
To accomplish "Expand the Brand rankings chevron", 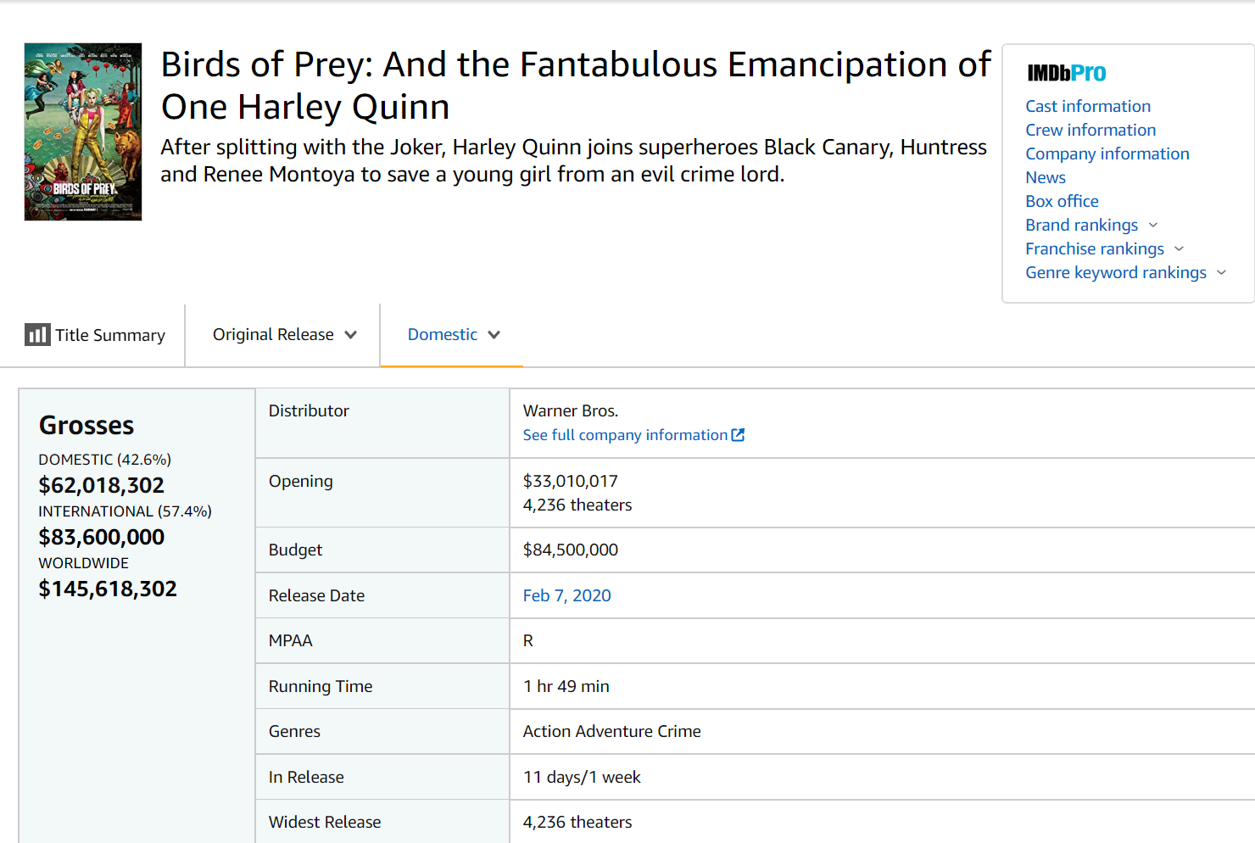I will (x=1152, y=225).
